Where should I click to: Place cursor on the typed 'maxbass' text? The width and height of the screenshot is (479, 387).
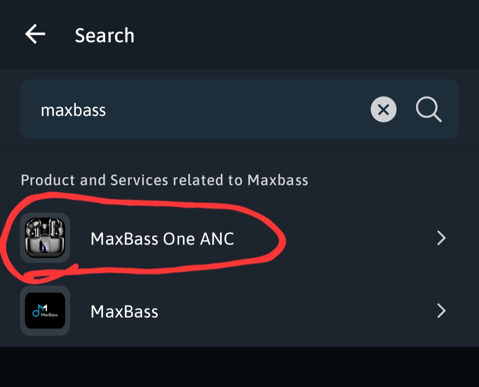[73, 110]
